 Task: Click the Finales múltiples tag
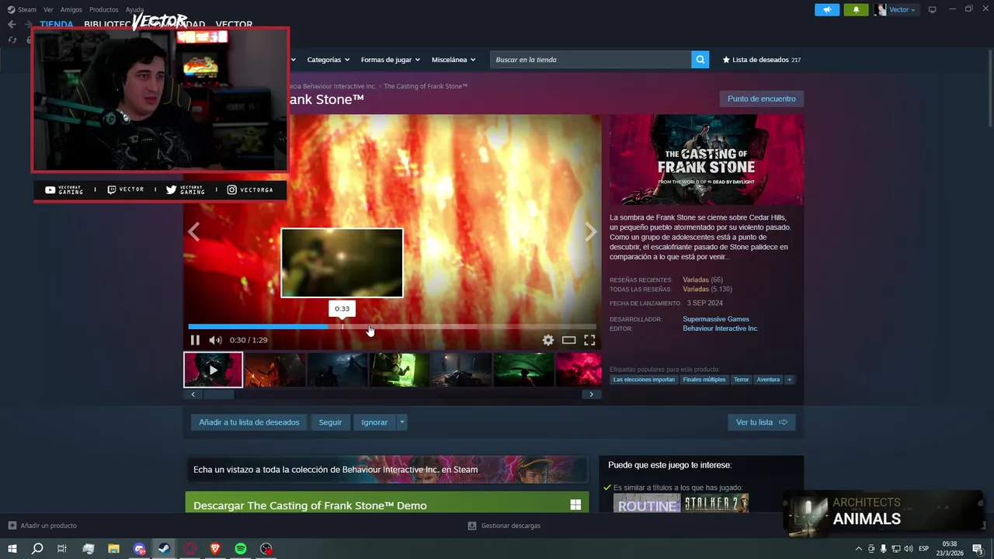coord(704,380)
